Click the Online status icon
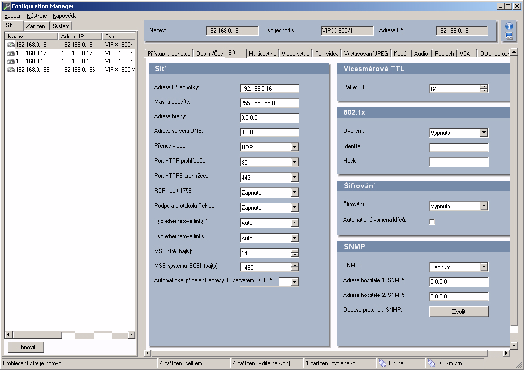The width and height of the screenshot is (524, 370). click(x=383, y=363)
